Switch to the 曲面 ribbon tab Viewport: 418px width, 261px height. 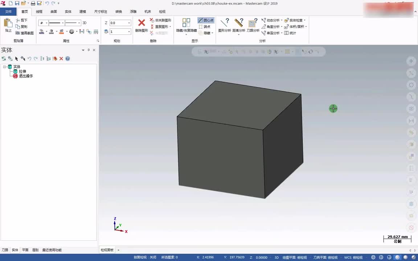pos(54,12)
